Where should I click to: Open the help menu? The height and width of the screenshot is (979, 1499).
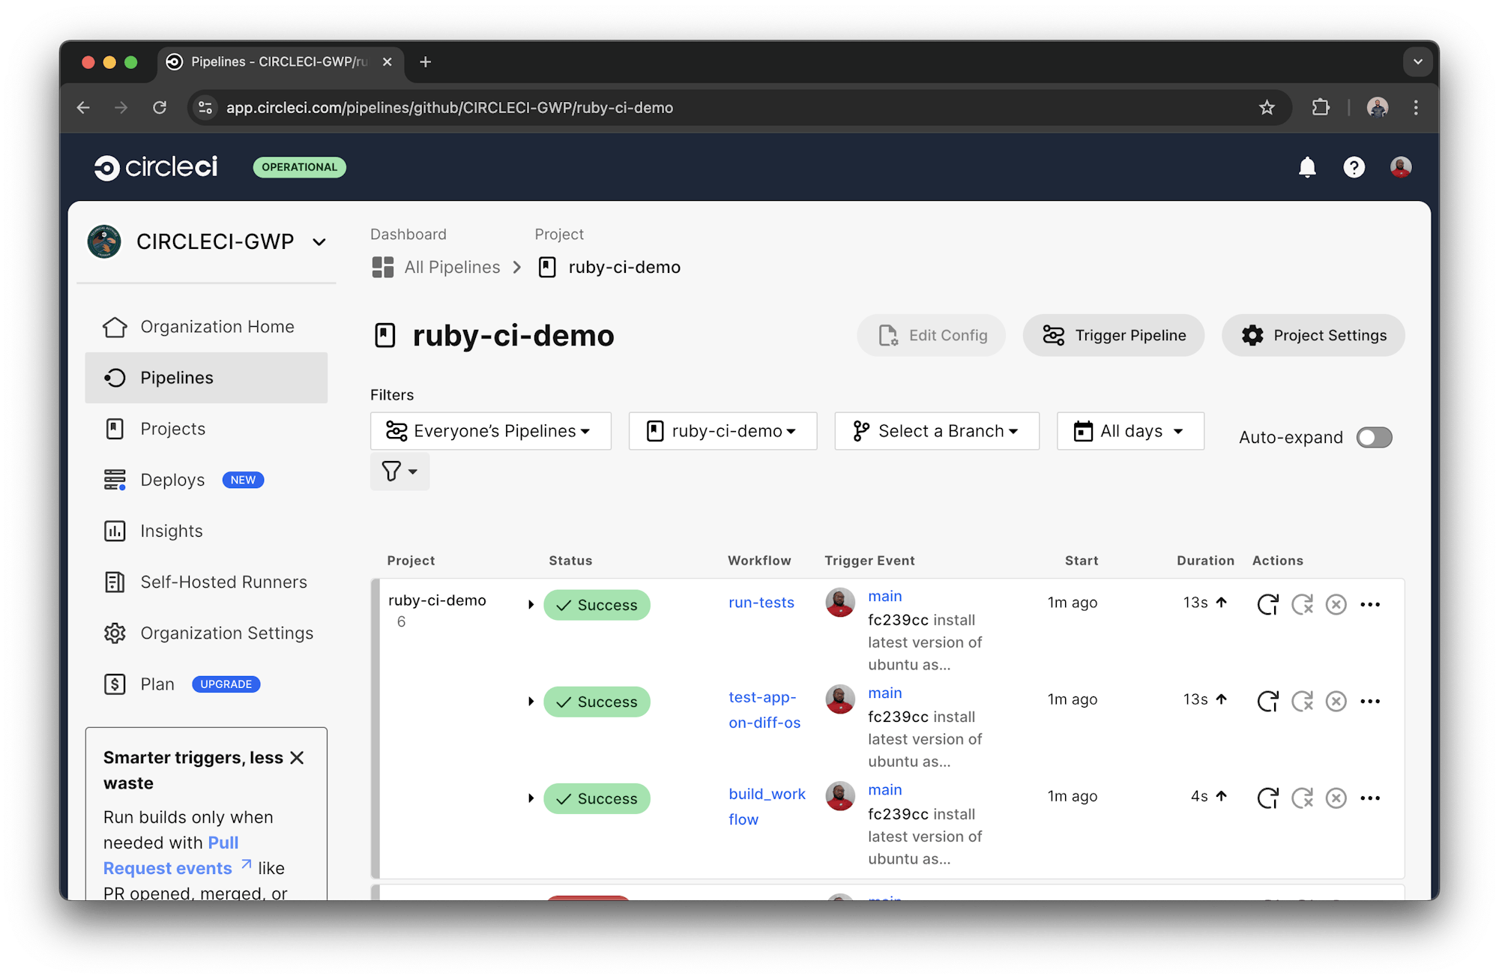[1354, 167]
